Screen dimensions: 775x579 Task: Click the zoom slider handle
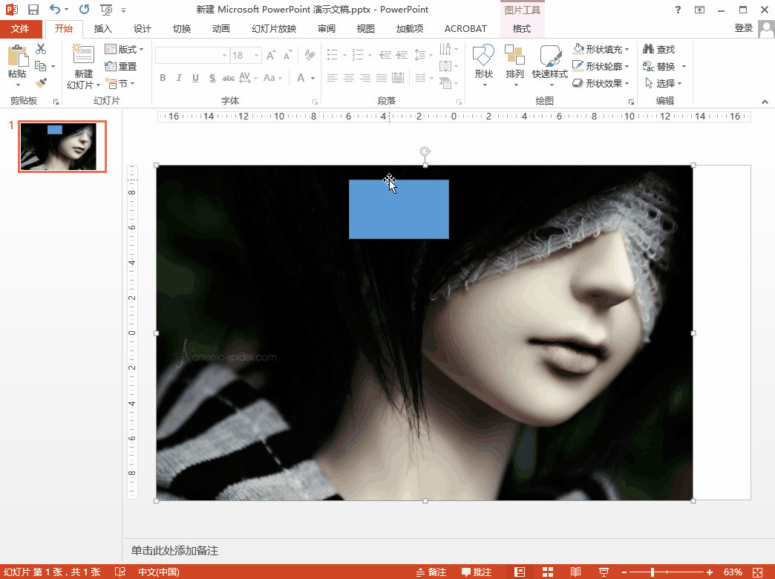(653, 572)
